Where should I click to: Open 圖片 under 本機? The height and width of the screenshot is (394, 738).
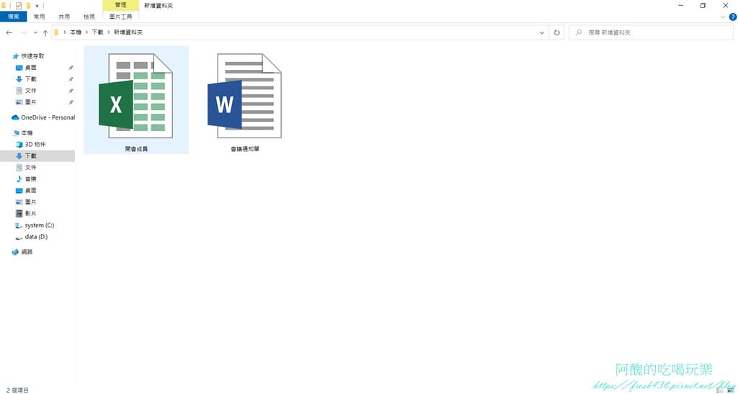(x=30, y=202)
